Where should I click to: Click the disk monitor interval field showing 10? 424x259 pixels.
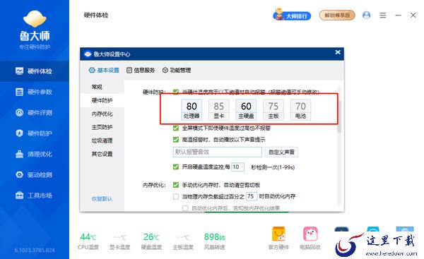point(237,167)
